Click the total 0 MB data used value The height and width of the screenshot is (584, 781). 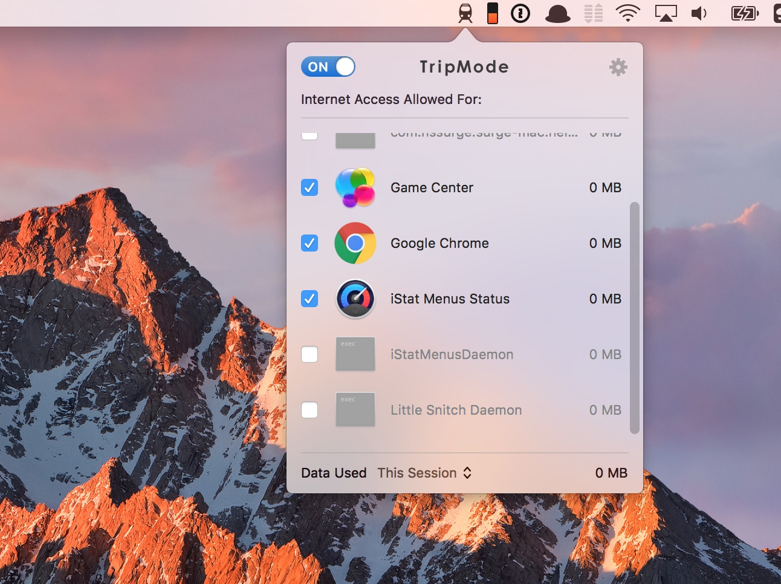point(611,473)
